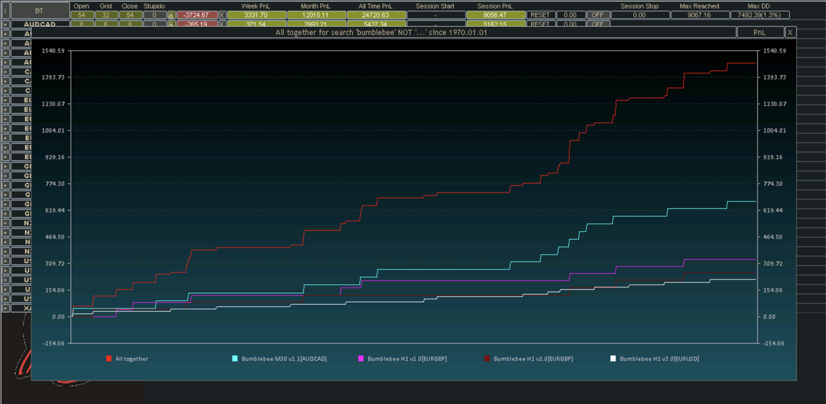Screen dimensions: 826x404
Task: Click the 'Month PnL' column header
Action: coord(314,6)
